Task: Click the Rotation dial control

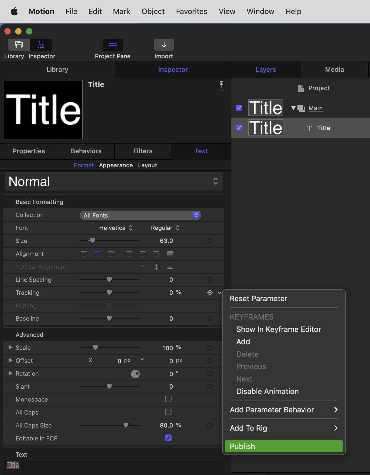Action: coord(135,374)
